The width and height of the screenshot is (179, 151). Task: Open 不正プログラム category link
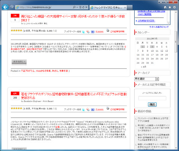28,71
